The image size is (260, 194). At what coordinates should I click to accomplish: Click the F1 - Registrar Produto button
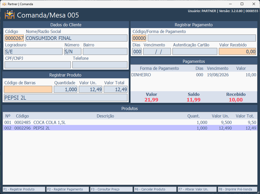point(24,189)
